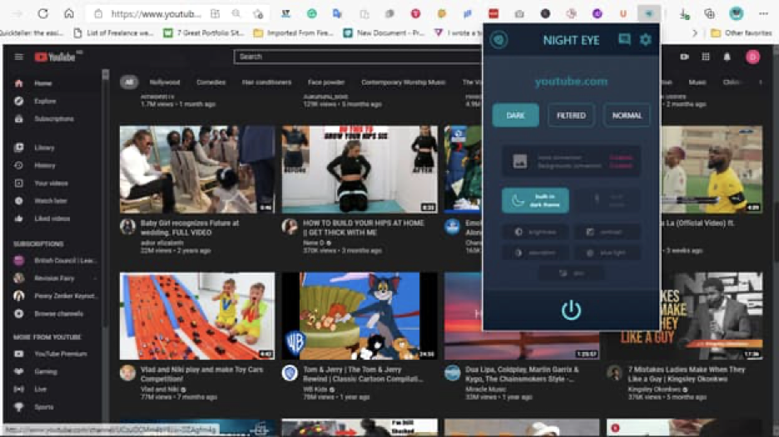
Task: Open YouTube notifications bell
Action: coord(727,57)
